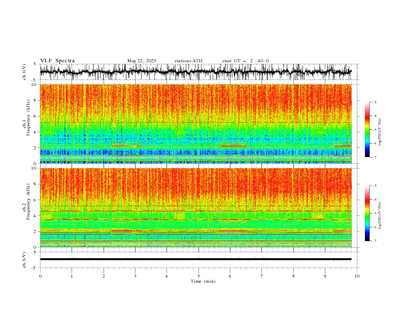Click the ch.1 "Frequency (kHz)" axis label

[x=28, y=118]
